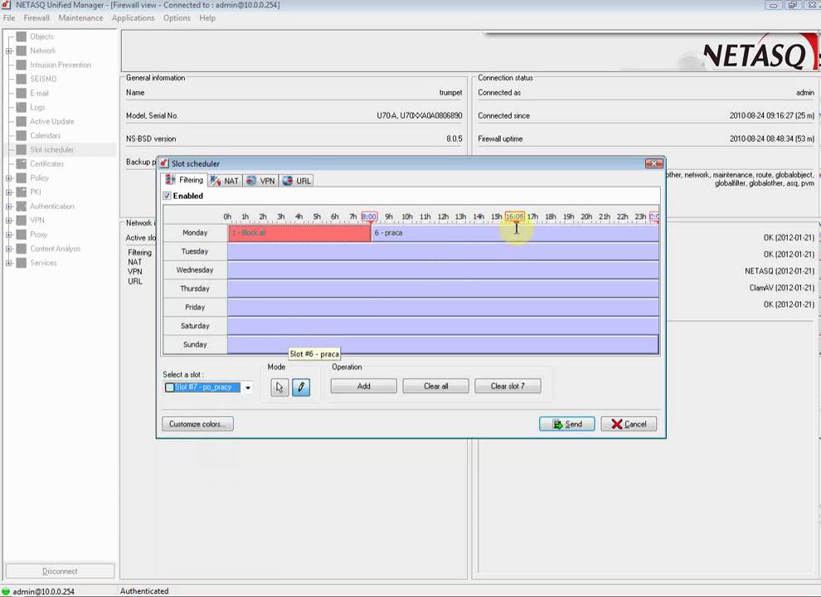This screenshot has height=597, width=821.
Task: Click the Policy icon in the sidebar
Action: (x=21, y=178)
